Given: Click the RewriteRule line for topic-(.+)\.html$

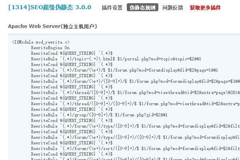Looking at the screenshot, I should pyautogui.click(x=116, y=59).
